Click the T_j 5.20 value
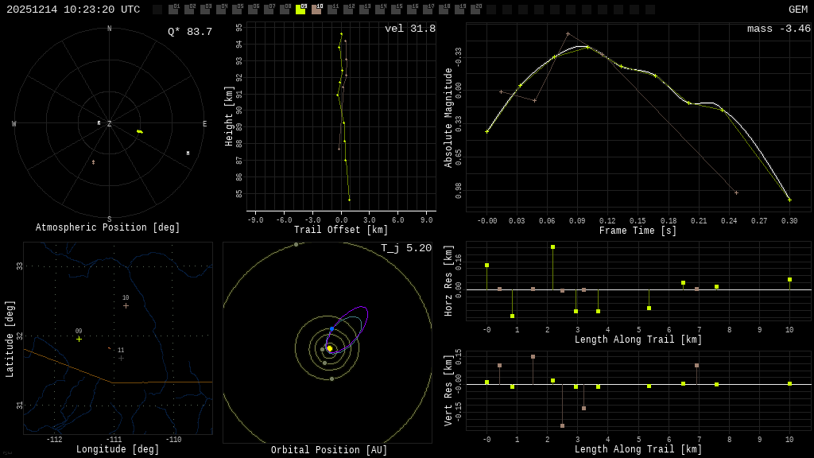The image size is (814, 458). (x=405, y=249)
